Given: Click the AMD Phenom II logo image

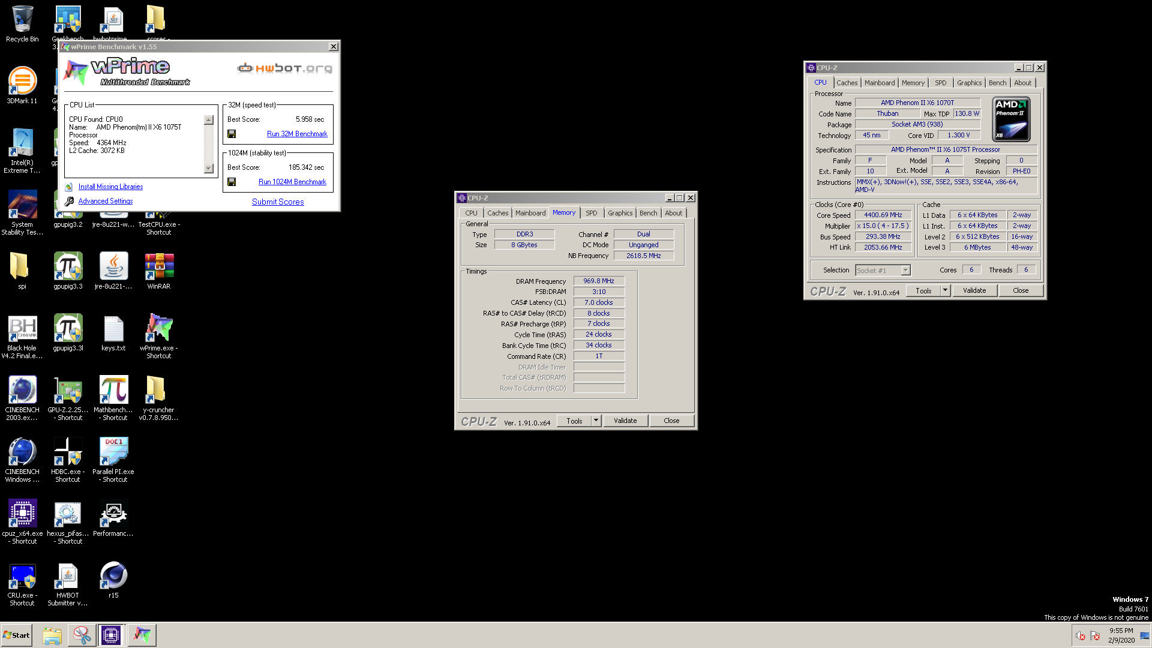Looking at the screenshot, I should (1011, 119).
